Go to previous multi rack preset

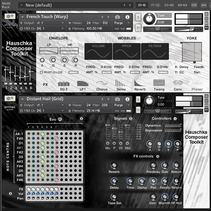click(124, 5)
